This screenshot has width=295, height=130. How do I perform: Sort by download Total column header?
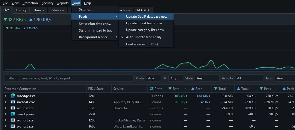pos(223,89)
